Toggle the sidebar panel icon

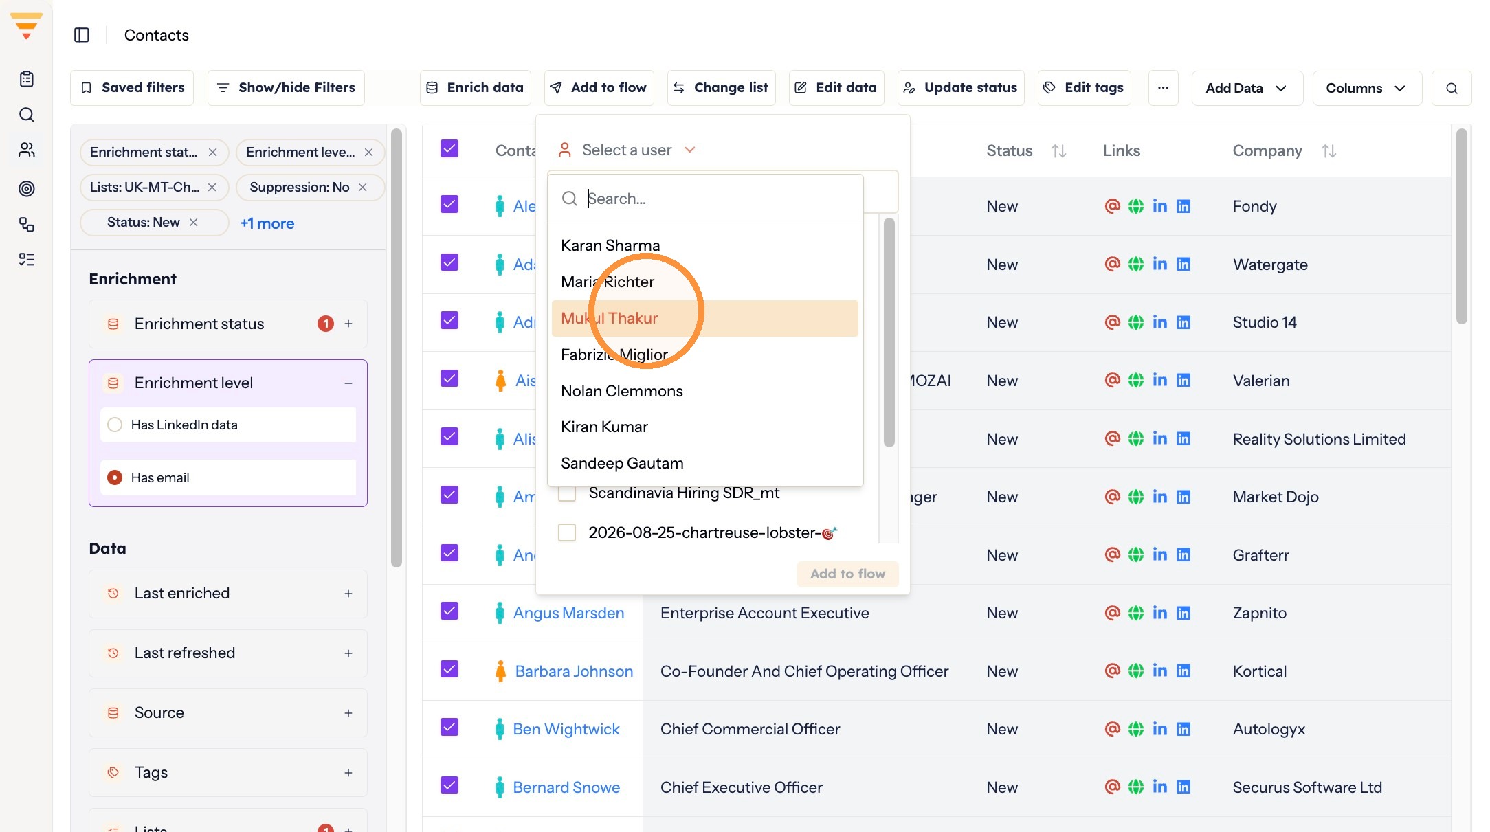[x=82, y=35]
